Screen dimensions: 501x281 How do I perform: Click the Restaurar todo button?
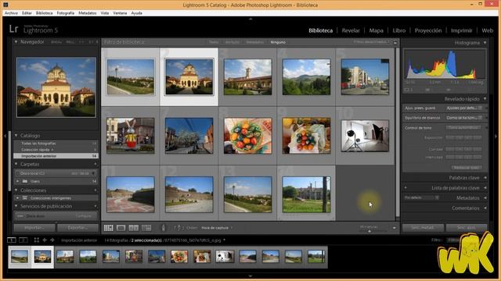[467, 167]
